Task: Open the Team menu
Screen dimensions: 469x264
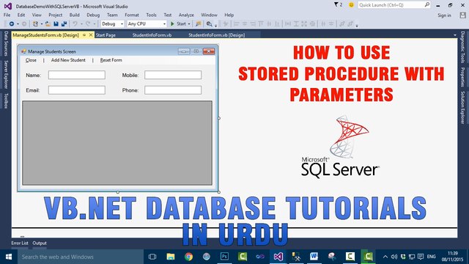Action: tap(112, 15)
